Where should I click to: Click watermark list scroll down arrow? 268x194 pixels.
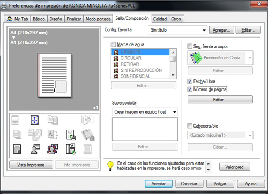(x=173, y=75)
